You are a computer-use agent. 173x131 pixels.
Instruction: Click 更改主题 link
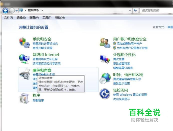(x=119, y=59)
